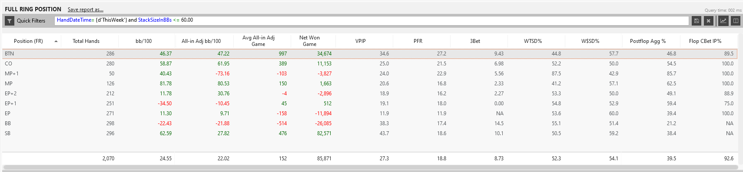
Task: Click the Save report as... link
Action: pyautogui.click(x=86, y=10)
